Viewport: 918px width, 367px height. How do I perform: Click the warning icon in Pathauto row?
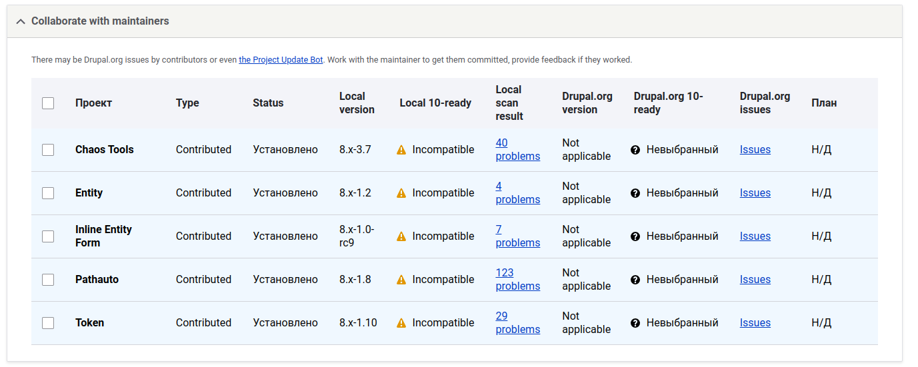[401, 280]
